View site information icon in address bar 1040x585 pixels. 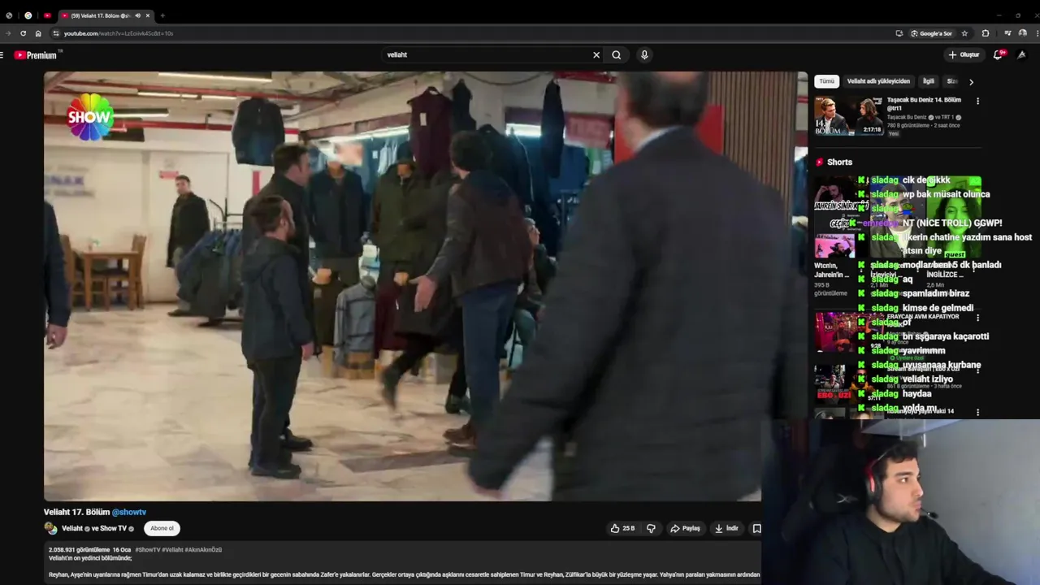click(x=56, y=33)
